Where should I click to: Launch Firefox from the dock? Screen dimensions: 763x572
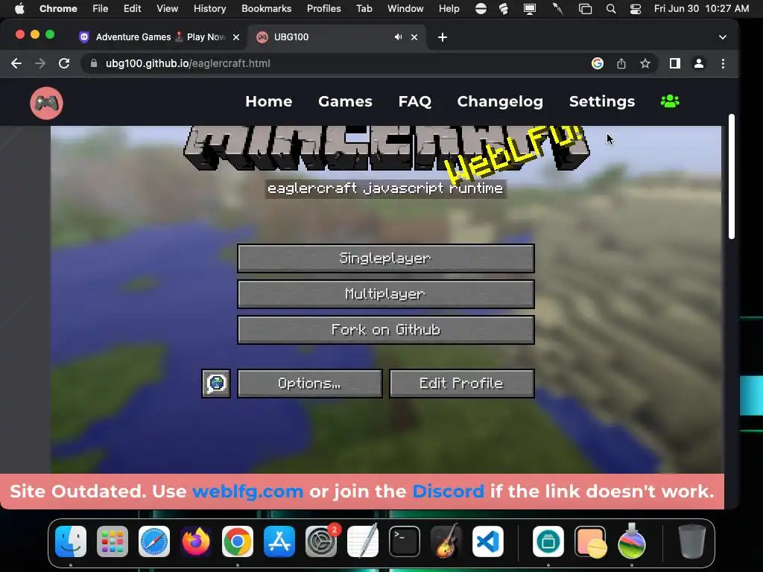(x=196, y=541)
